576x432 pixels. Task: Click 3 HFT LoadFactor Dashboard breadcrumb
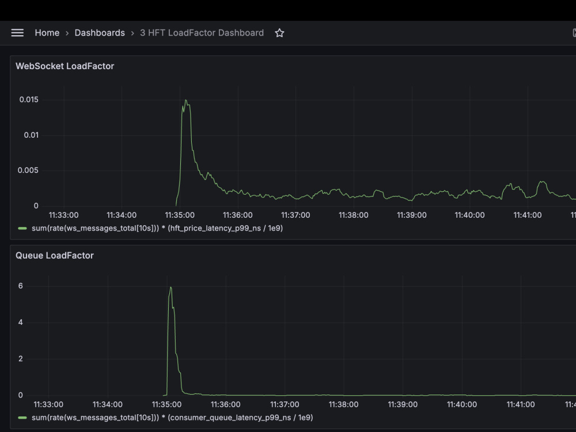202,33
